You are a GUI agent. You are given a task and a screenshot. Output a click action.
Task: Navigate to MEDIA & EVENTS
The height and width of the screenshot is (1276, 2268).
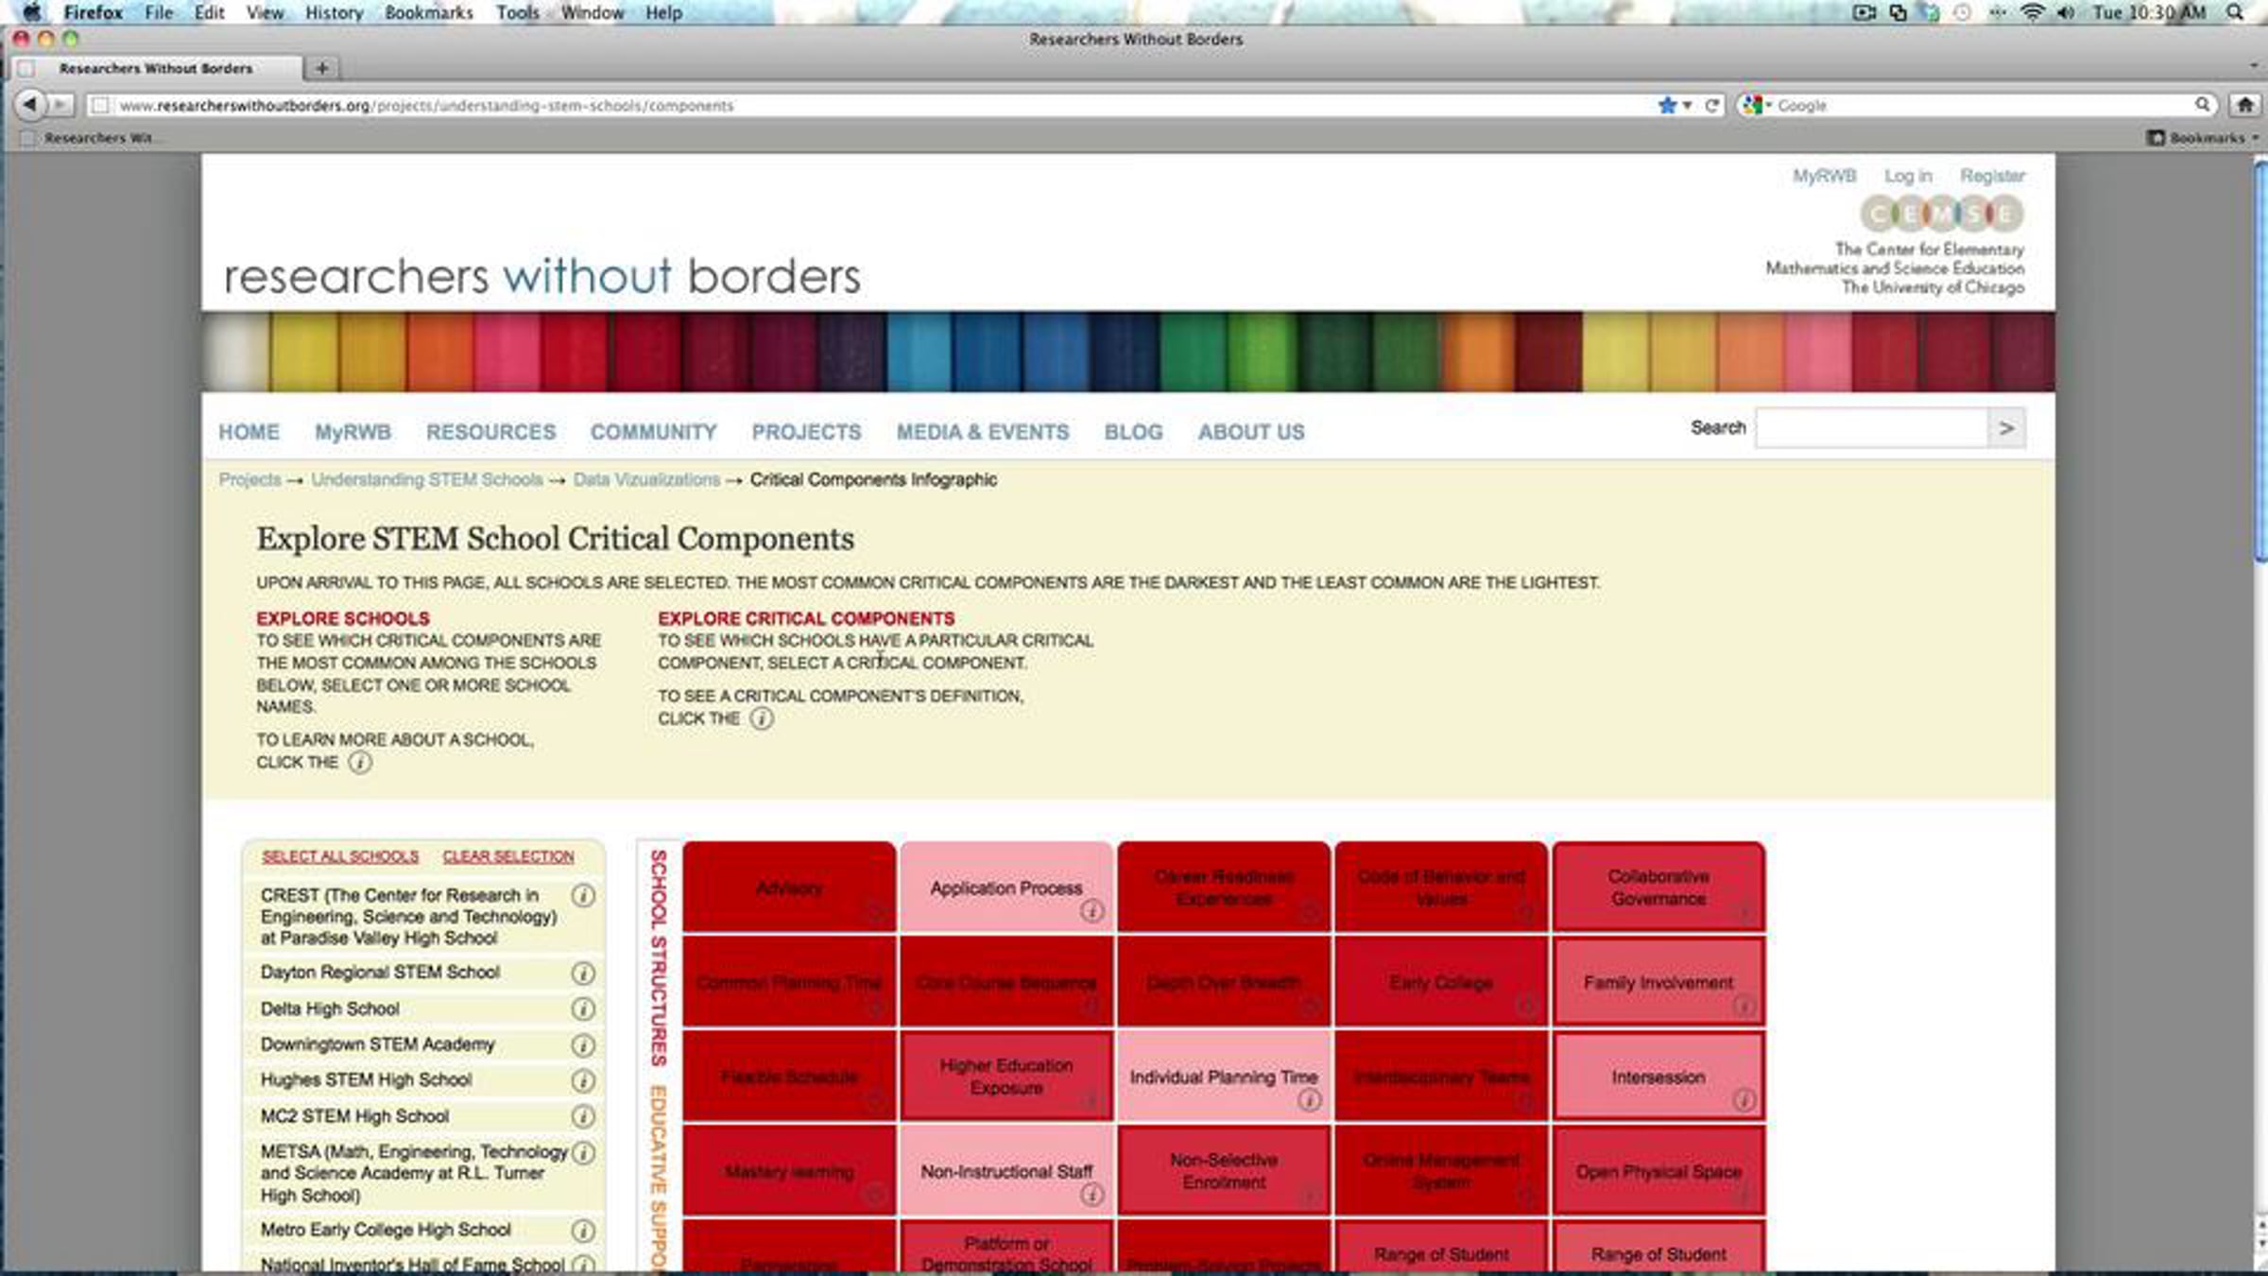click(x=983, y=432)
